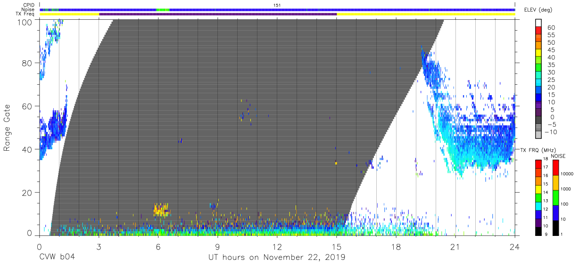Click the 'CPID' label at top left
The width and height of the screenshot is (579, 267).
(28, 5)
